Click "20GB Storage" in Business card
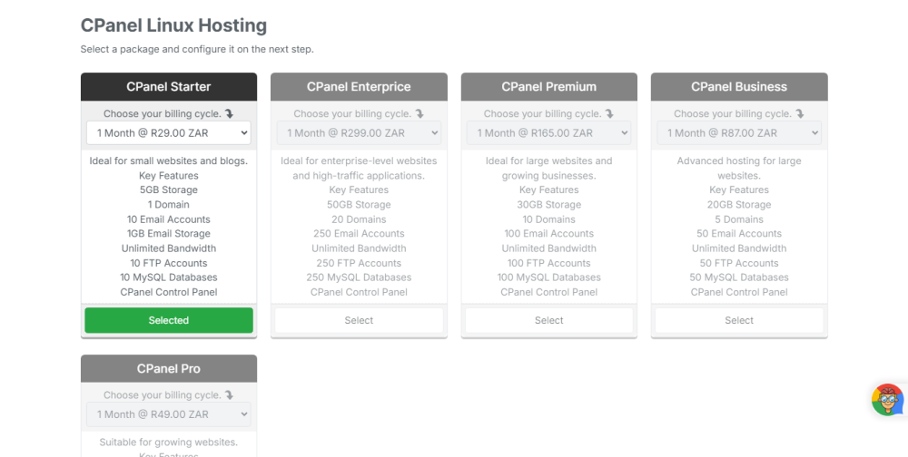908x457 pixels. [x=739, y=205]
